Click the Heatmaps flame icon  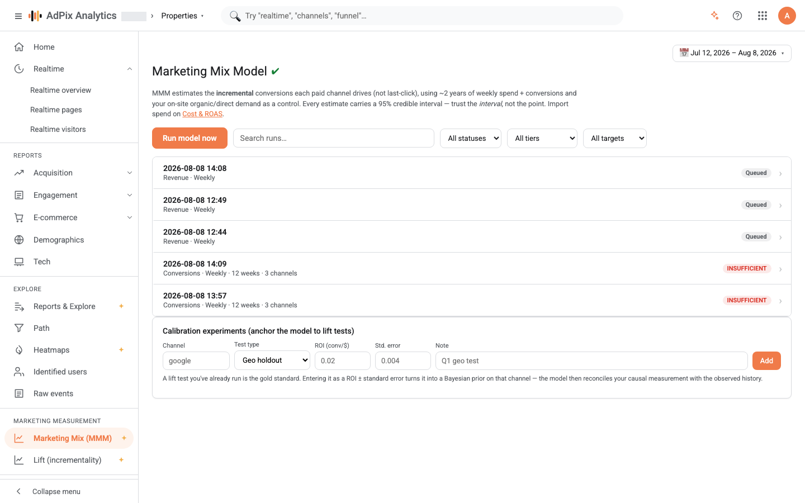pyautogui.click(x=19, y=350)
